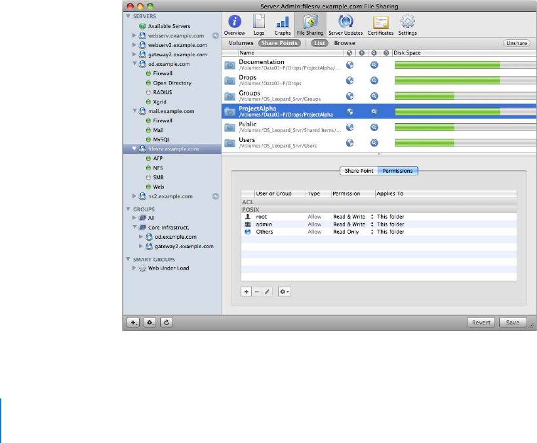This screenshot has width=537, height=443.
Task: Switch to List display mode
Action: click(319, 43)
